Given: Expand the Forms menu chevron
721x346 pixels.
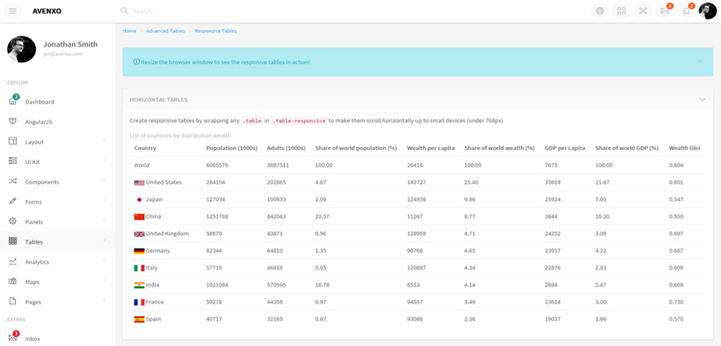Looking at the screenshot, I should pyautogui.click(x=104, y=201).
